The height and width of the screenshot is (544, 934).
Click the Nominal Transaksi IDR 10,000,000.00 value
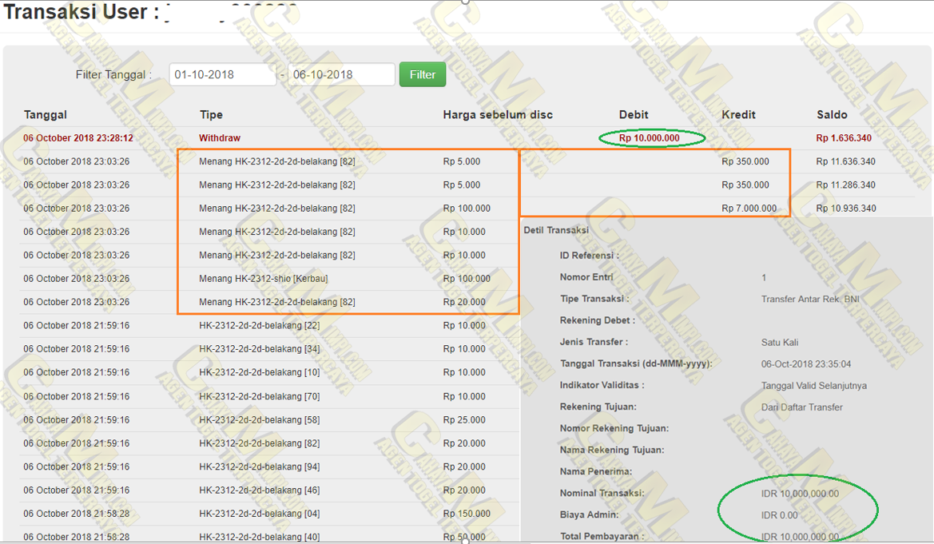click(800, 494)
